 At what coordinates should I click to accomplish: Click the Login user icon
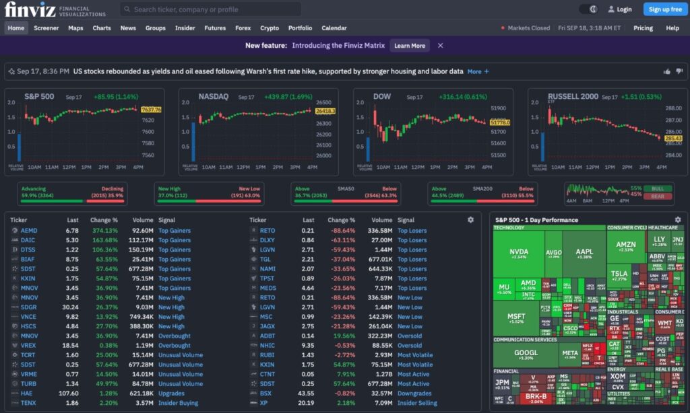tap(610, 9)
